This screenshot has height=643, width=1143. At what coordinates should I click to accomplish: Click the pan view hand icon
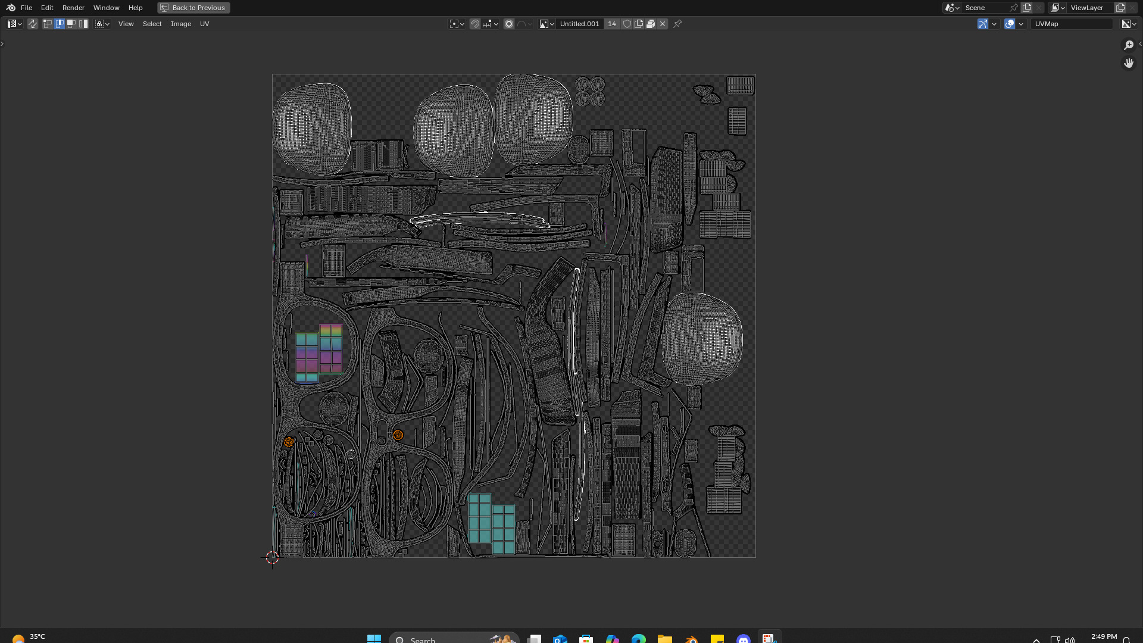(x=1129, y=63)
